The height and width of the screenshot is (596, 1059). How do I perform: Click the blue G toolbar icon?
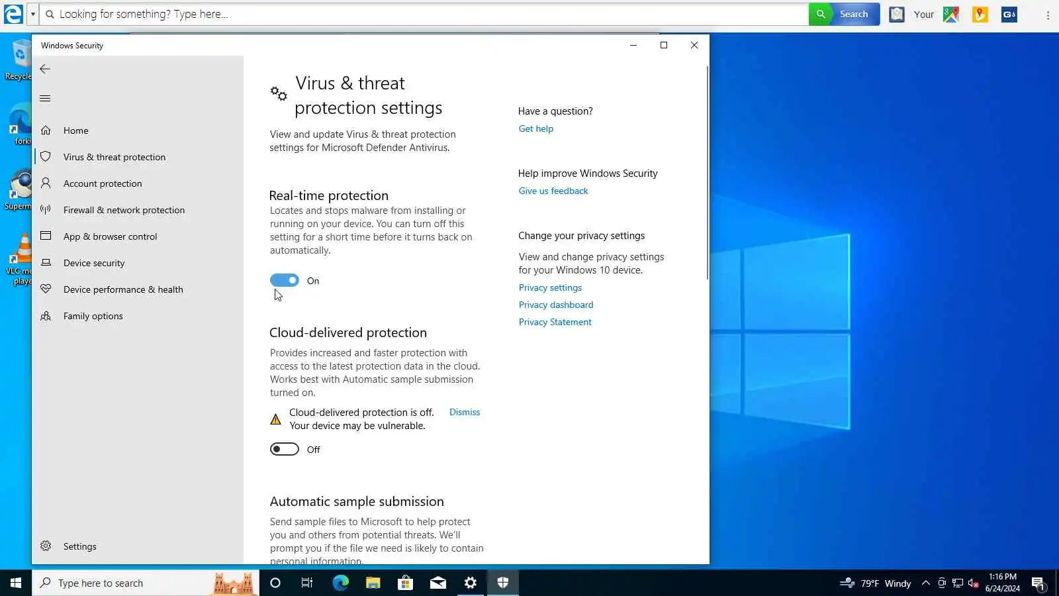tap(1009, 15)
